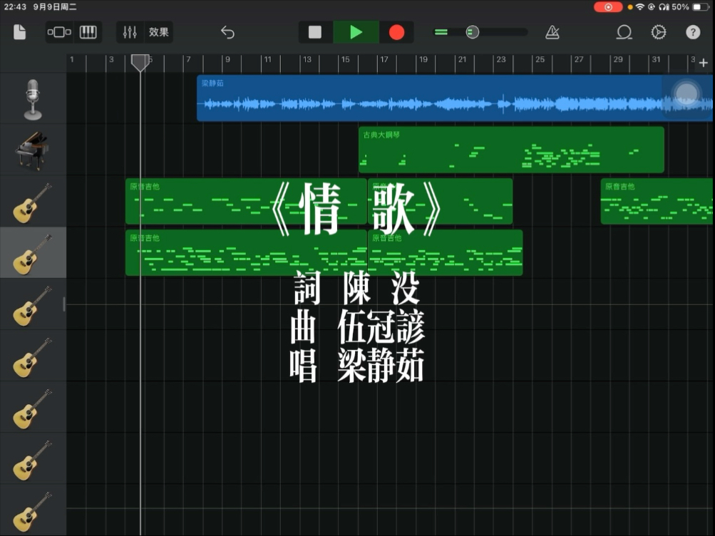Undo the last action
Image resolution: width=715 pixels, height=536 pixels.
tap(227, 32)
